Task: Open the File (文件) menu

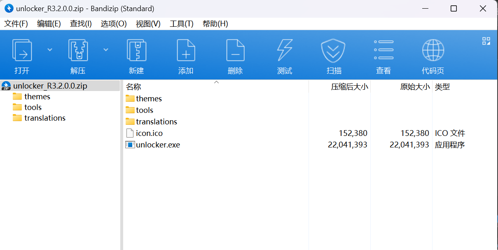Action: point(16,24)
